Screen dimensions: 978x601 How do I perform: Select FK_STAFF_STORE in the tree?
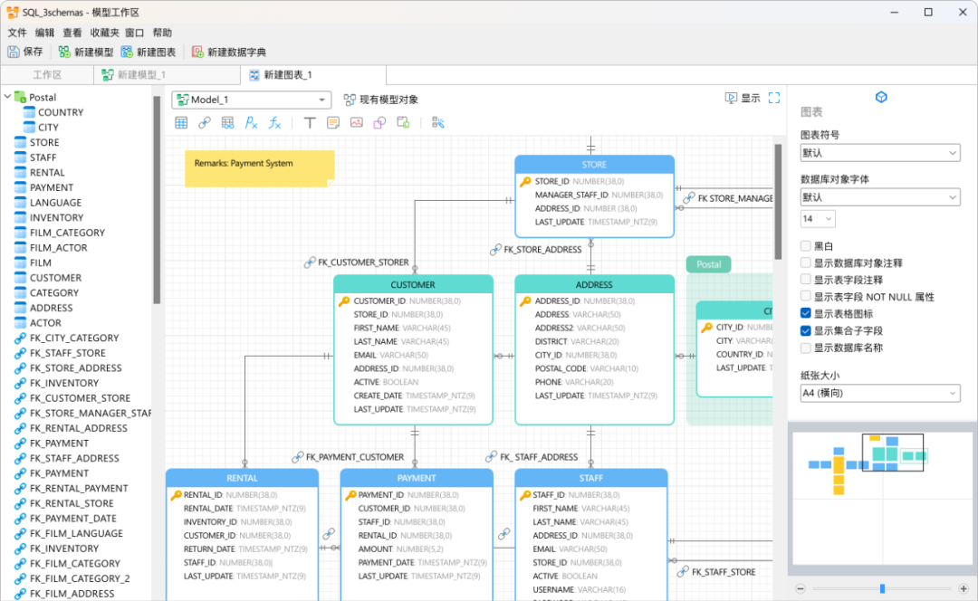coord(67,353)
